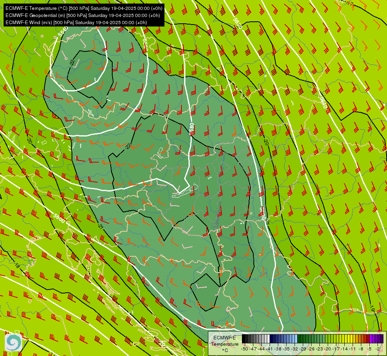The width and height of the screenshot is (387, 356).
Task: Click the legend title ECMWF-E Temperature °C
Action: coord(225,344)
